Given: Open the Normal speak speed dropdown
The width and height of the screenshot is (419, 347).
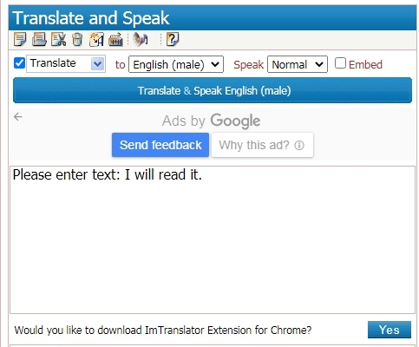Looking at the screenshot, I should (x=298, y=64).
